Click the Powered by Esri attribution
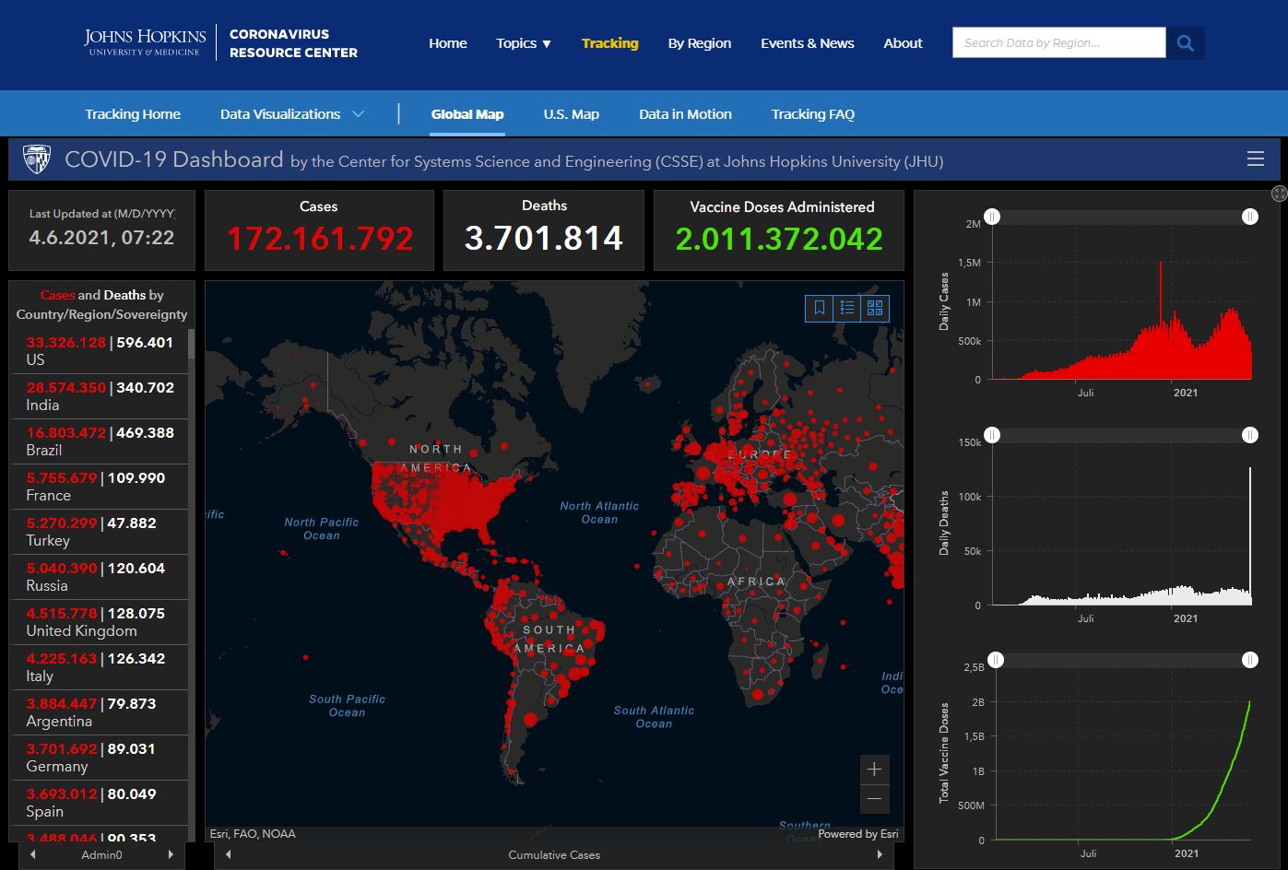The height and width of the screenshot is (870, 1288). 857,833
